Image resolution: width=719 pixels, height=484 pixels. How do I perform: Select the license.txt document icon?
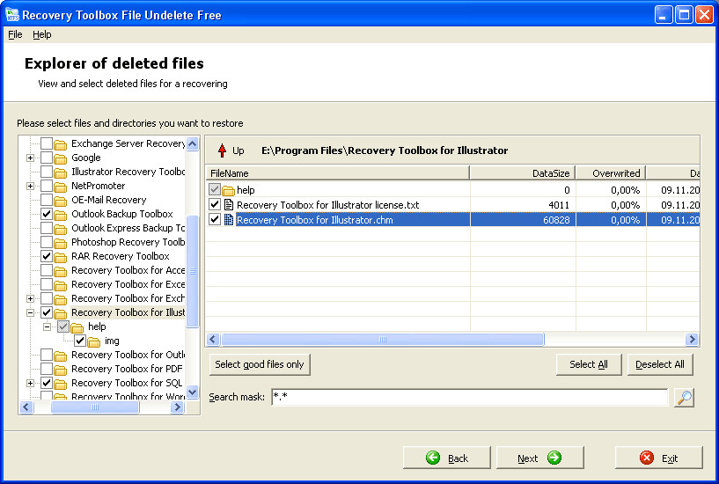(228, 205)
